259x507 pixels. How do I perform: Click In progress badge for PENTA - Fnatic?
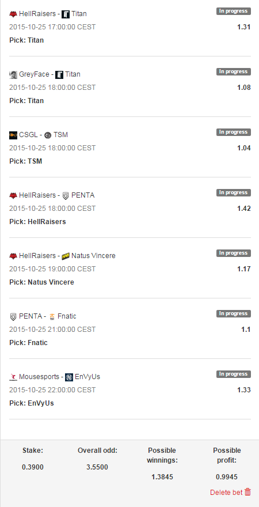click(x=234, y=313)
